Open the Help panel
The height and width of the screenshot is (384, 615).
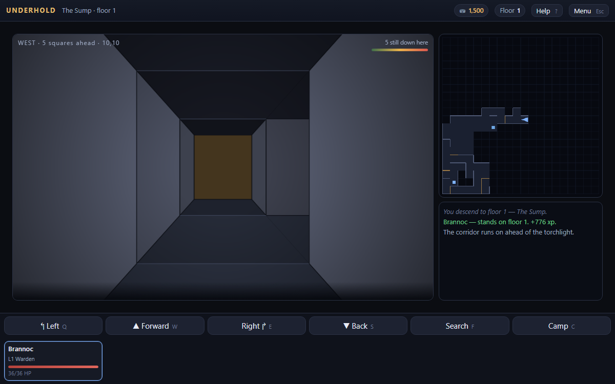pyautogui.click(x=547, y=11)
